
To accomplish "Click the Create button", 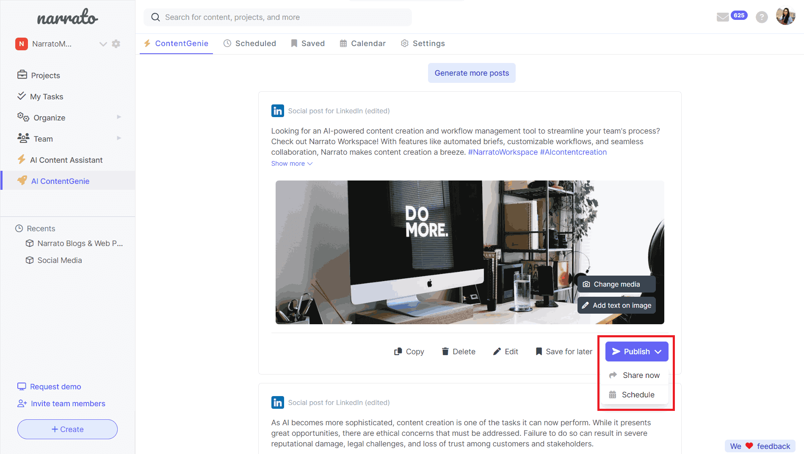I will tap(67, 429).
